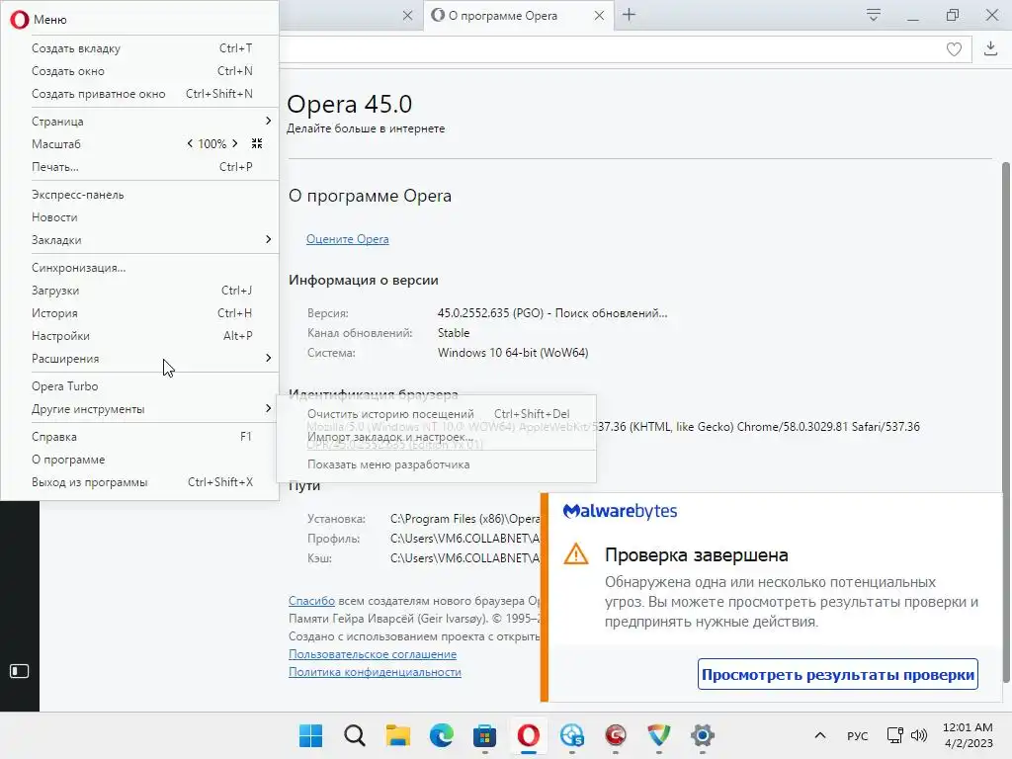Add a new tab with the plus button

click(629, 15)
